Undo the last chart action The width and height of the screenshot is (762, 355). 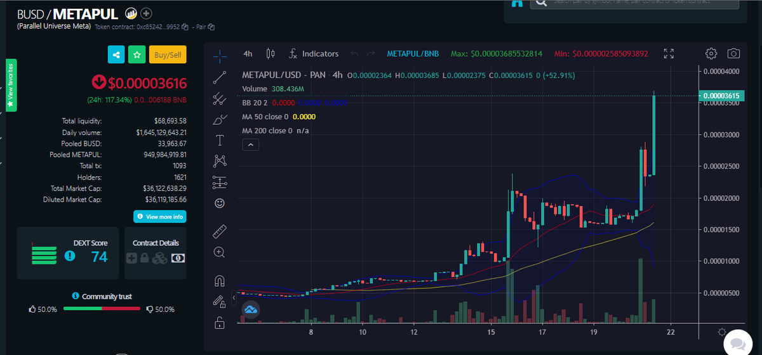tap(355, 54)
